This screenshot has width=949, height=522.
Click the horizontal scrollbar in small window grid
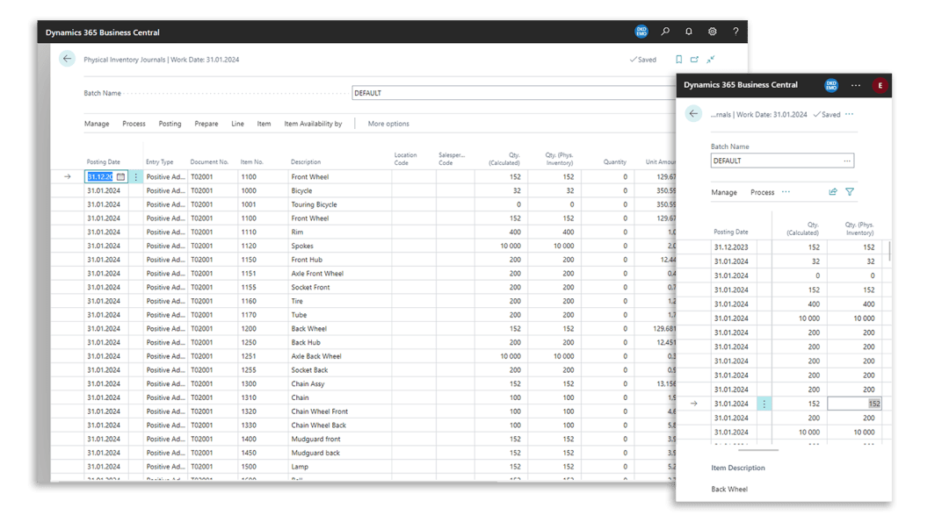tap(745, 450)
